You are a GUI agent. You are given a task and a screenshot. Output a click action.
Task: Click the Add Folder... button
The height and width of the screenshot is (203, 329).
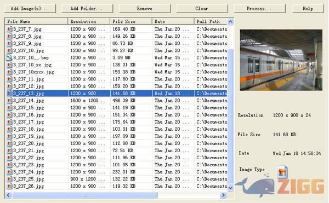point(87,9)
